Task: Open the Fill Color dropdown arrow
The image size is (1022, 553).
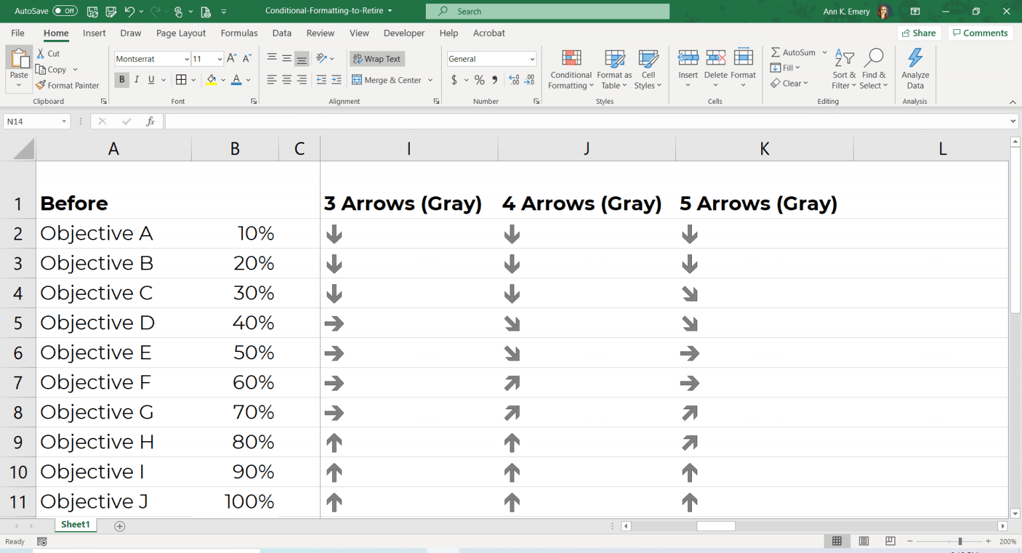Action: tap(222, 80)
